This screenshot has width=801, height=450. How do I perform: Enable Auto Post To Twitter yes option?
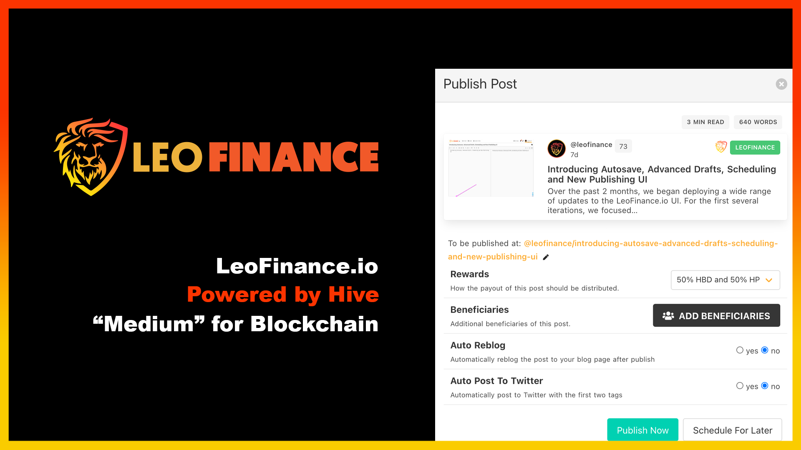click(739, 386)
